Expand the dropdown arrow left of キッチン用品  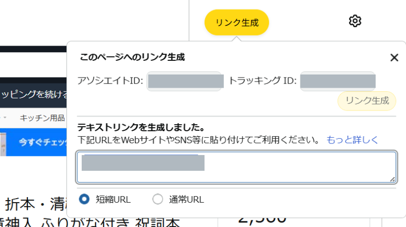click(x=4, y=118)
